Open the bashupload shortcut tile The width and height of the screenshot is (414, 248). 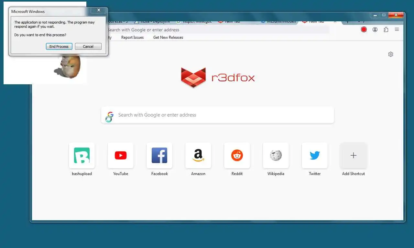pyautogui.click(x=82, y=155)
